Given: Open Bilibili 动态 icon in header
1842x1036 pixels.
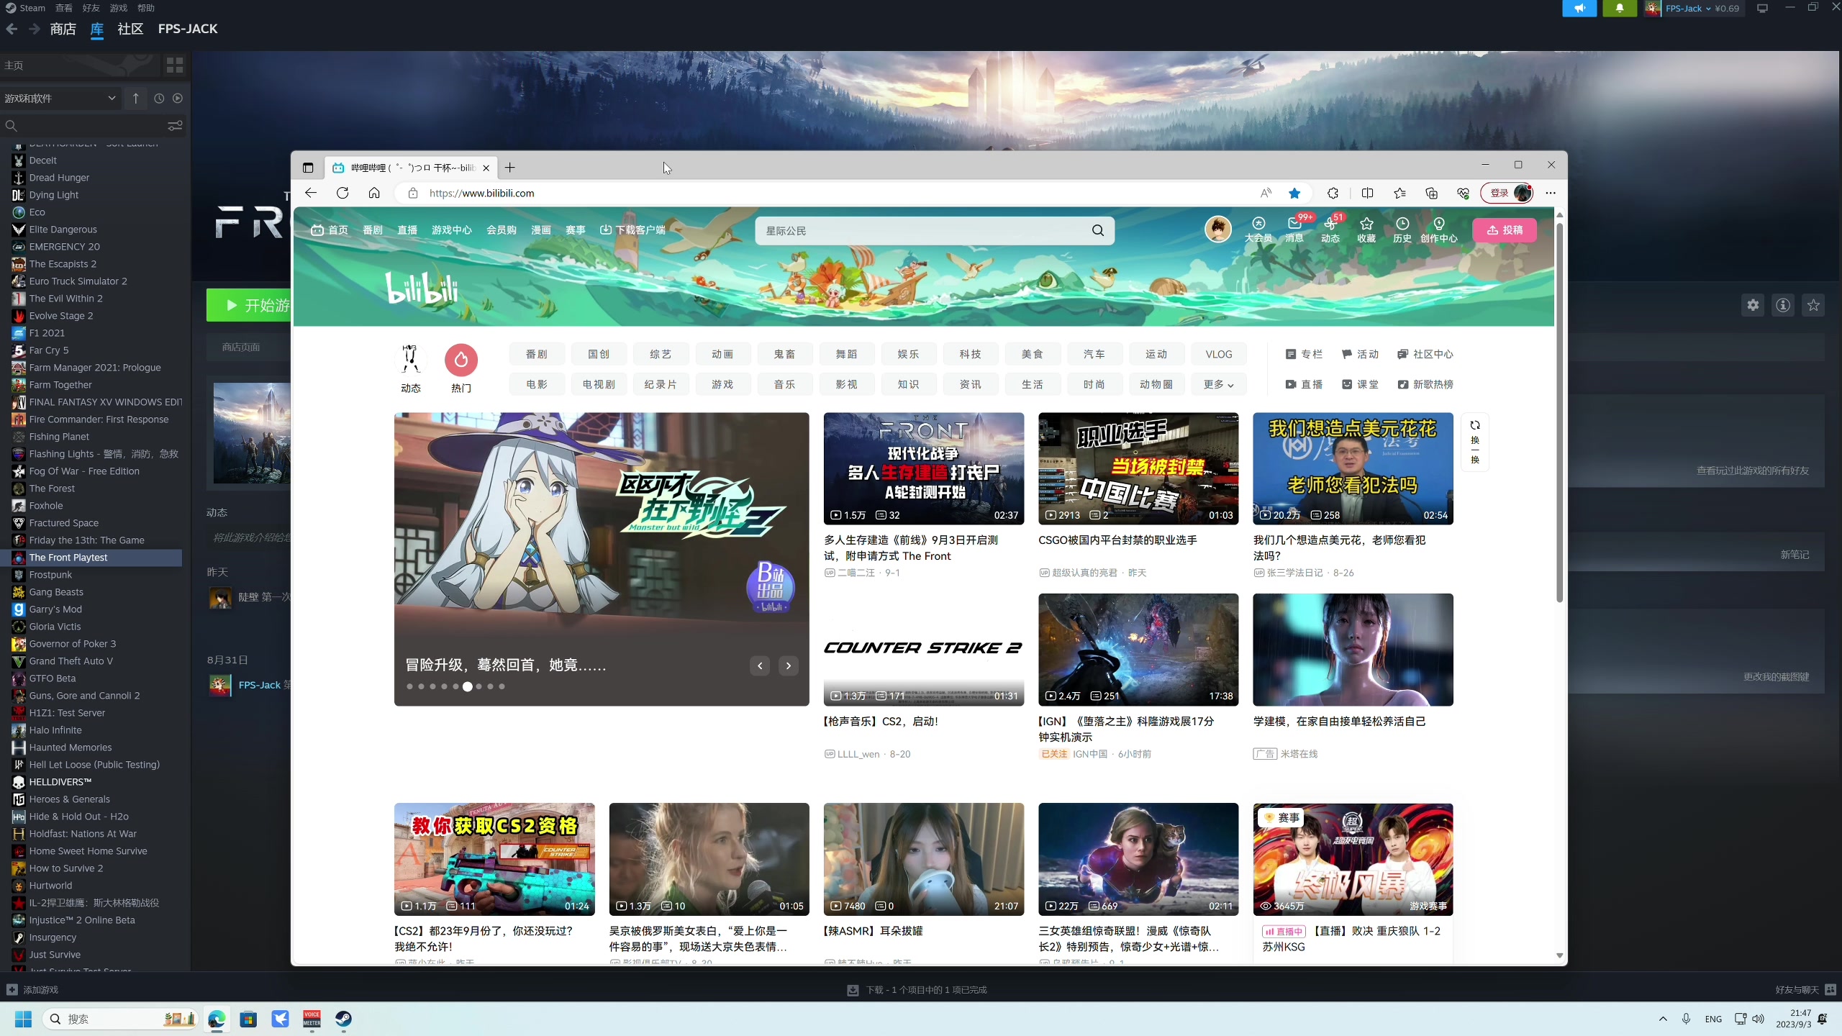Looking at the screenshot, I should click(1330, 230).
